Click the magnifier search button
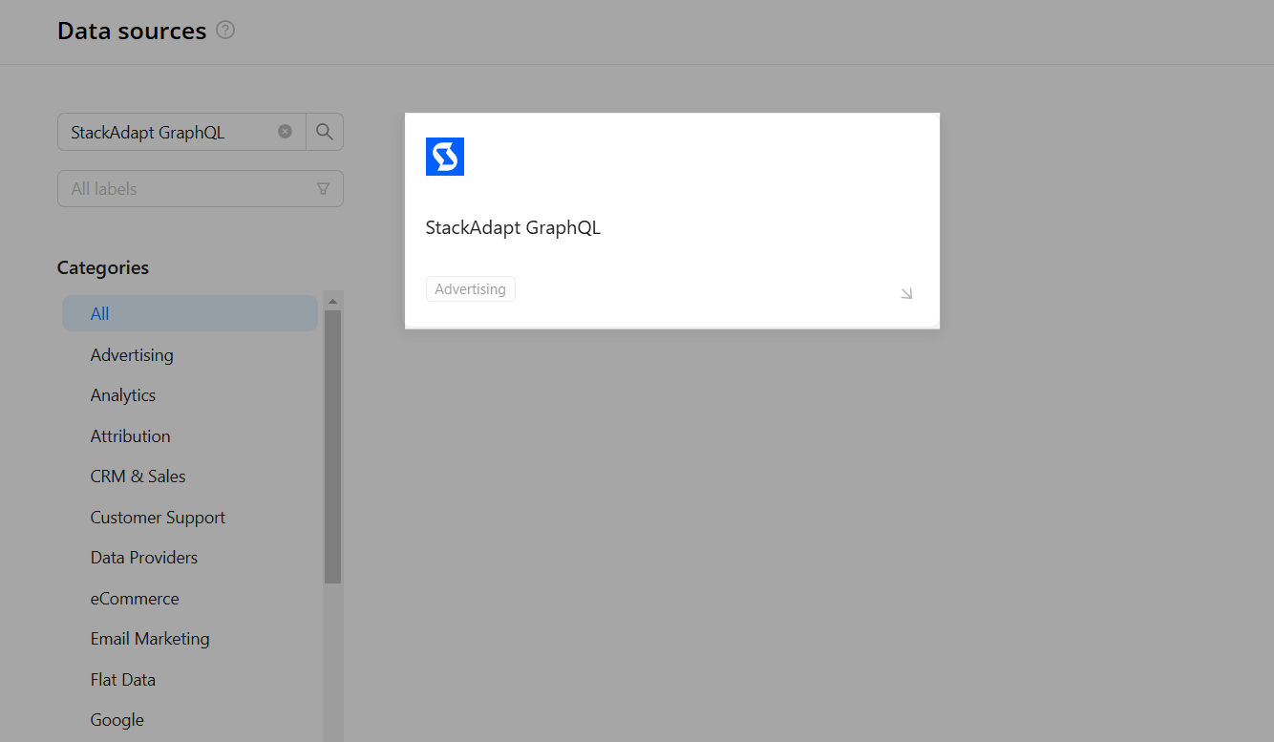The width and height of the screenshot is (1274, 742). tap(325, 132)
